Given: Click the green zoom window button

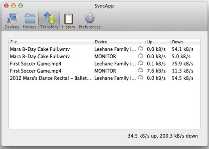Looking at the screenshot, I should (x=20, y=6).
